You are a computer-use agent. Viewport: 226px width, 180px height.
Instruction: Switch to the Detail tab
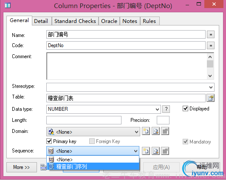(42, 21)
